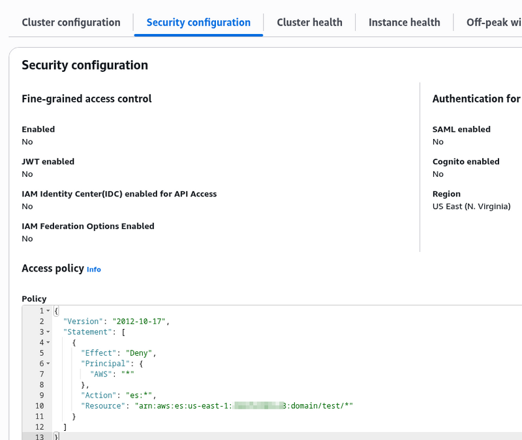Place cursor on the "Effect": "Deny" line
Screen dimensions: 522x440
pyautogui.click(x=119, y=353)
